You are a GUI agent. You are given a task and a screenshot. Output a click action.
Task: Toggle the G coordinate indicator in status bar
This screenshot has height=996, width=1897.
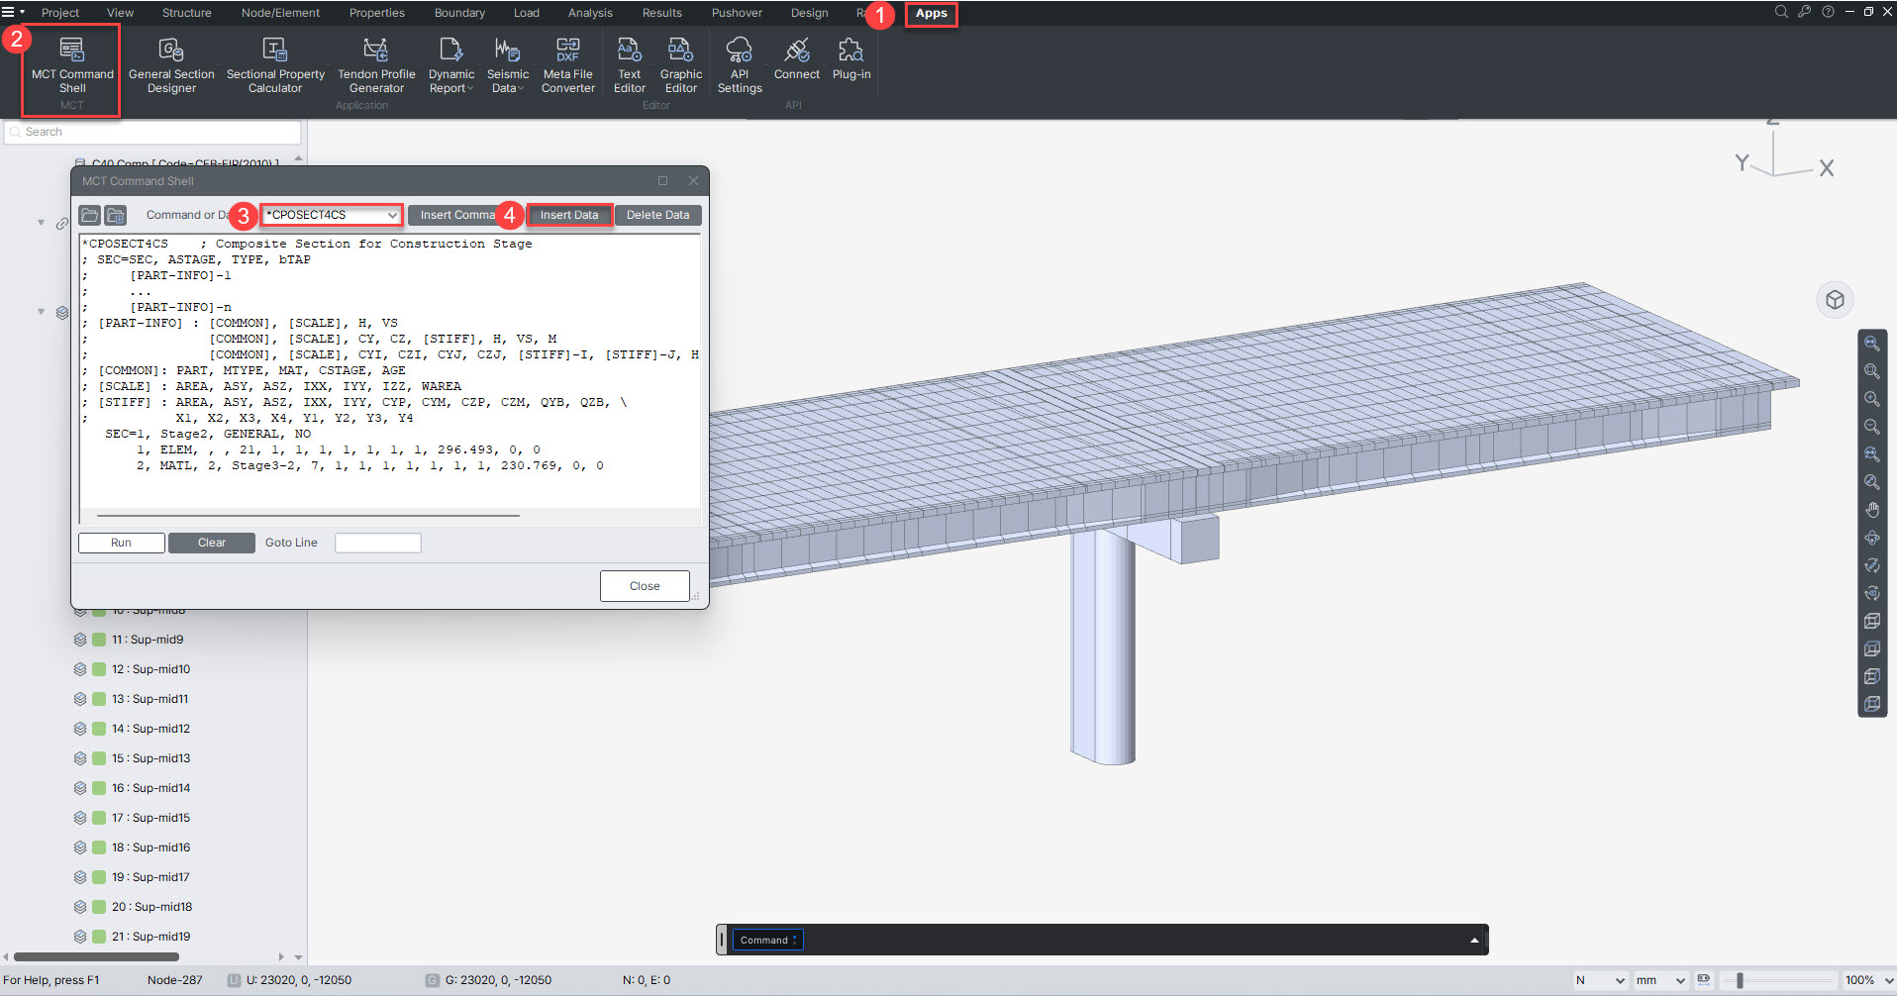coord(433,980)
